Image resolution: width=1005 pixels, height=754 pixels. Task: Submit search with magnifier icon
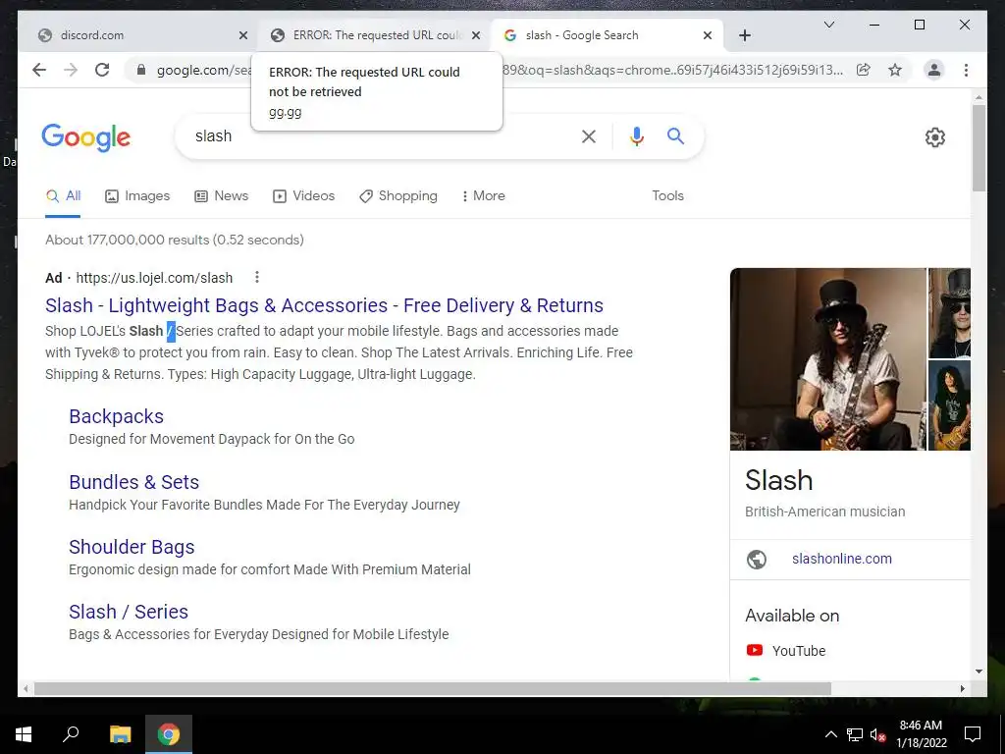(x=675, y=135)
